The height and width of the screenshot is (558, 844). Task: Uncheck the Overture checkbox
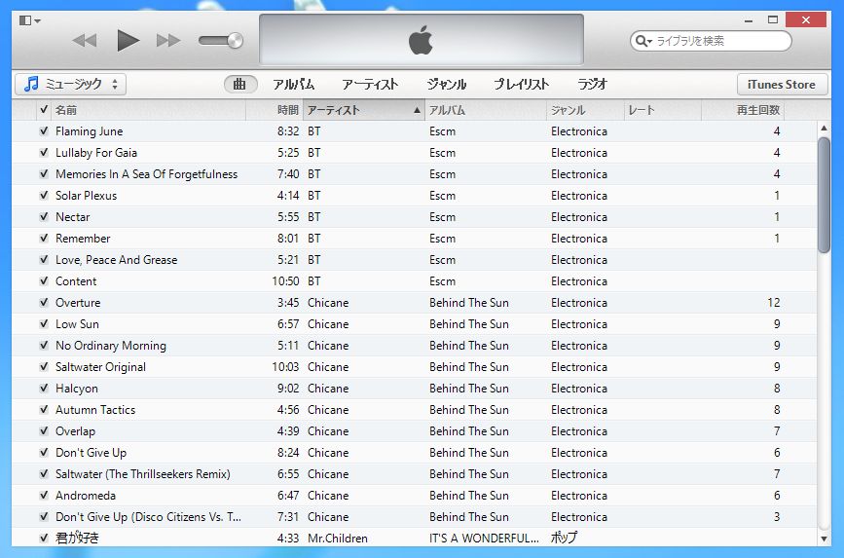tap(44, 303)
